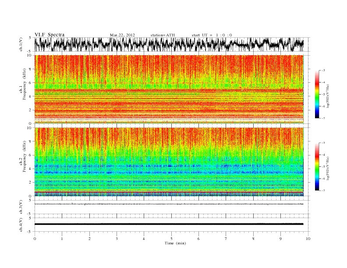Click tick label "4" on the Time axis
This screenshot has height=268, width=347.
click(x=144, y=239)
